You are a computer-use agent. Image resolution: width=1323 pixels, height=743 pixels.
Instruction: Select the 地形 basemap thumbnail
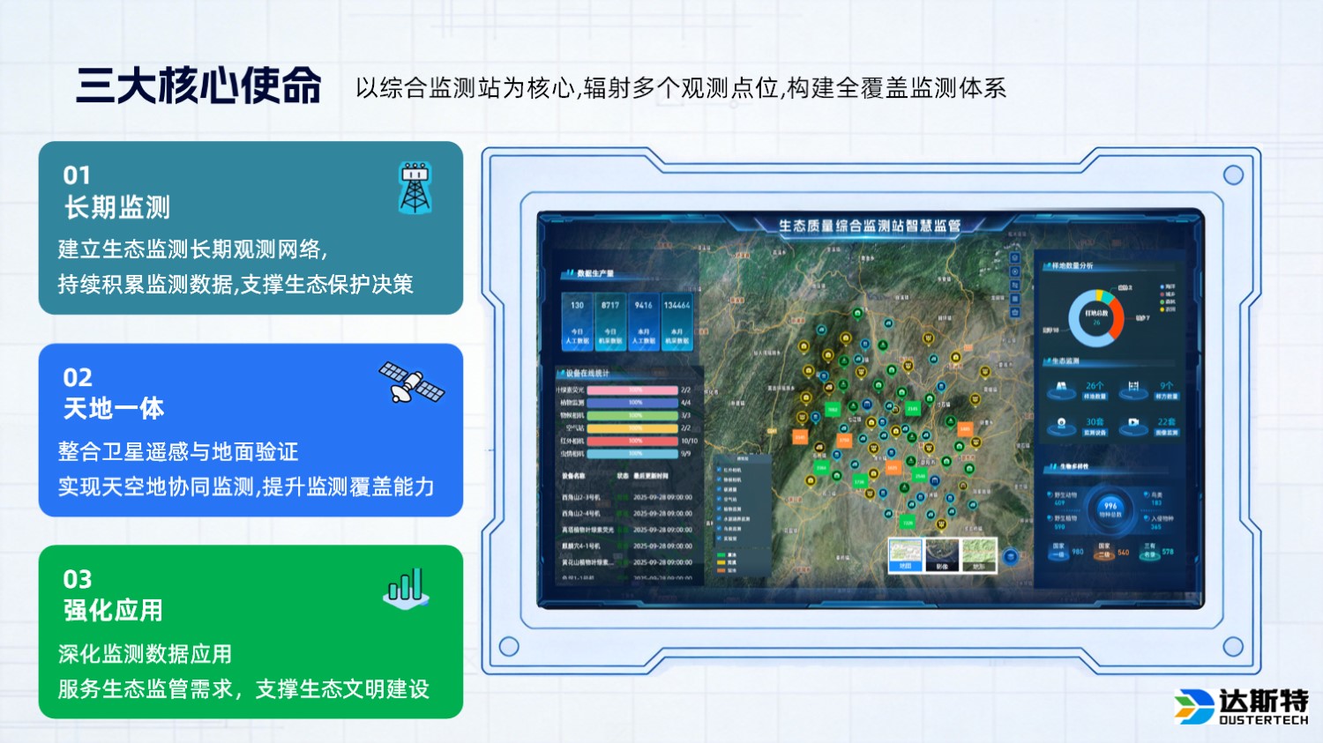tap(979, 555)
